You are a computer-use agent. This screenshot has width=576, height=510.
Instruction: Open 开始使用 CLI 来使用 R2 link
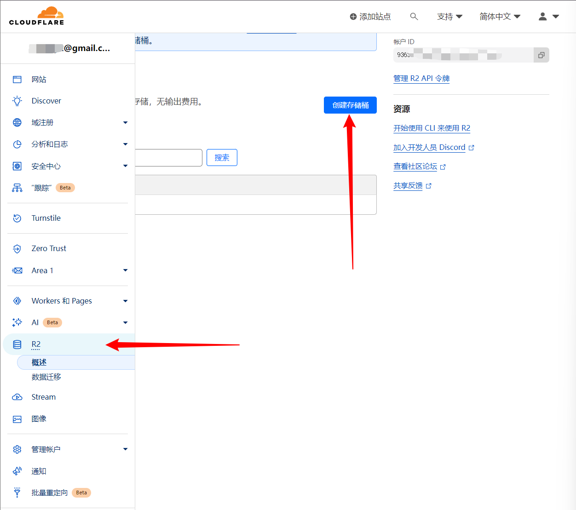pyautogui.click(x=432, y=128)
